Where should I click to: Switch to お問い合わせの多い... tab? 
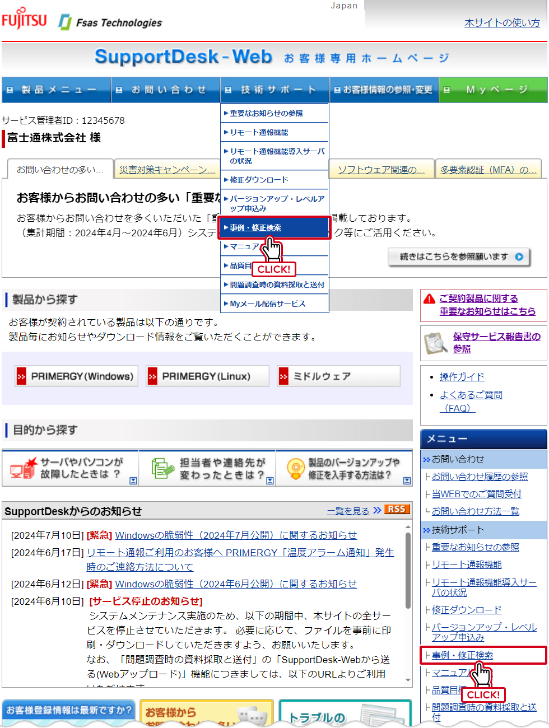coord(60,169)
